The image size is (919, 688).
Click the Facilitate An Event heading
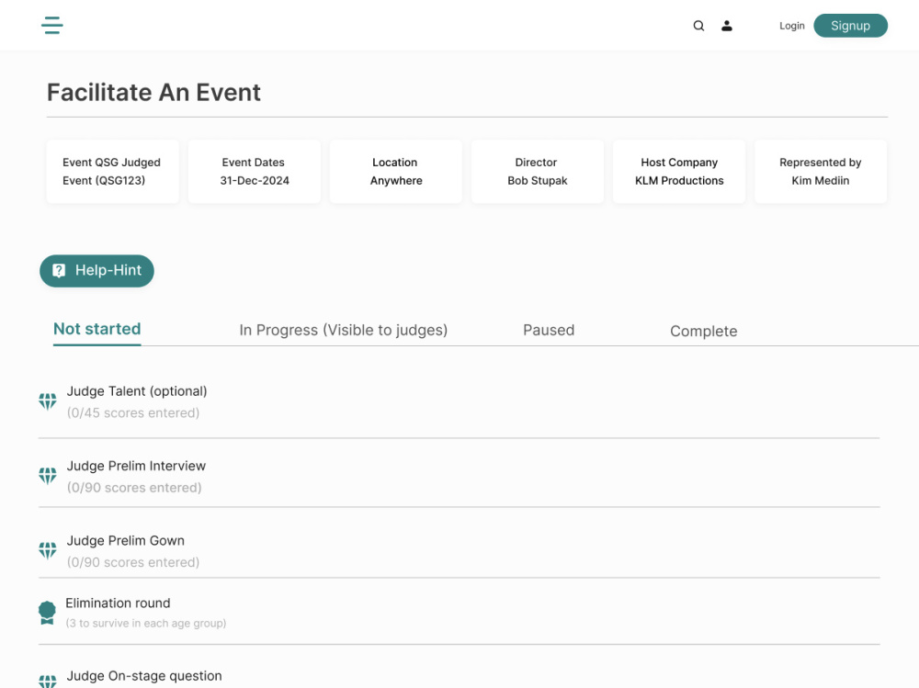[153, 93]
